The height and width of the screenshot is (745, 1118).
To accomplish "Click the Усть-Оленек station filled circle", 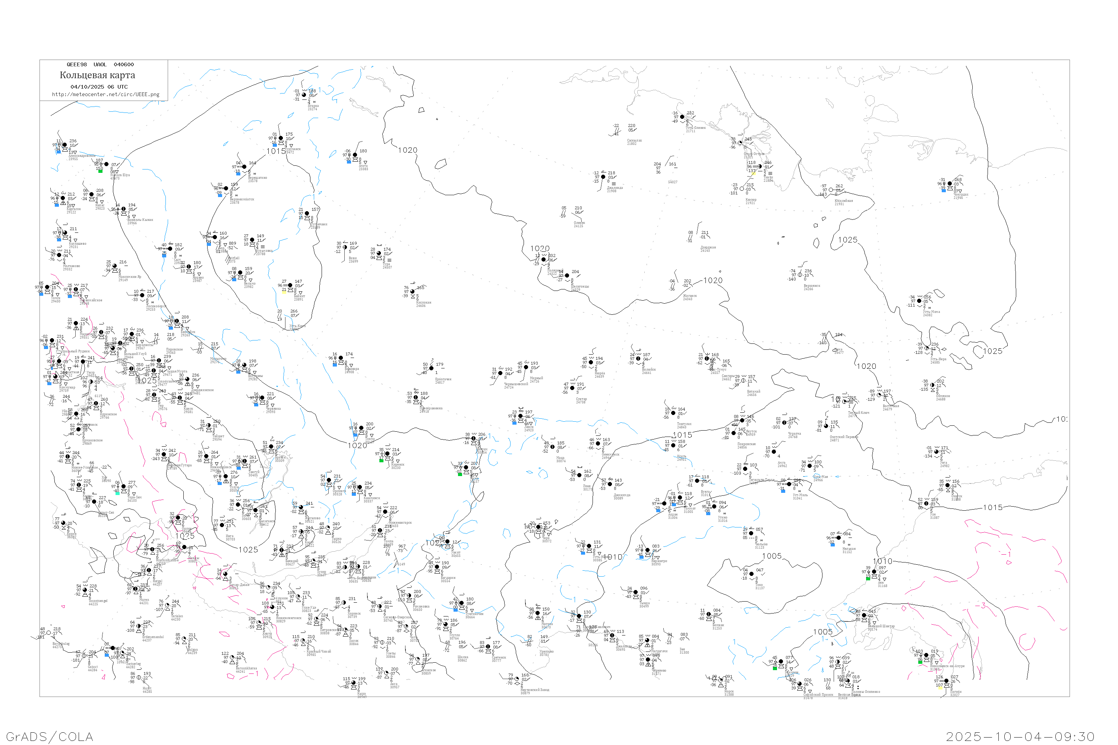I will click(682, 117).
